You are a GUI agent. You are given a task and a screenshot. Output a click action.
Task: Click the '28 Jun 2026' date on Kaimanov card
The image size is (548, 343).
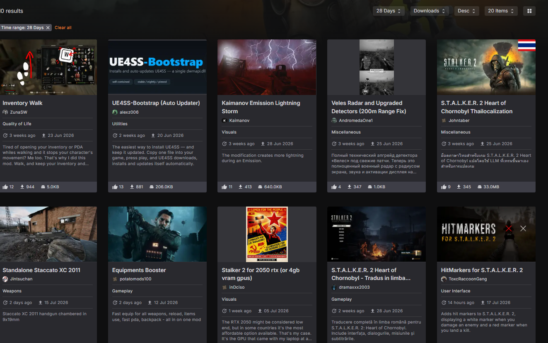click(x=280, y=144)
